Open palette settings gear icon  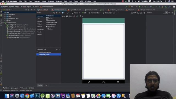point(56,13)
